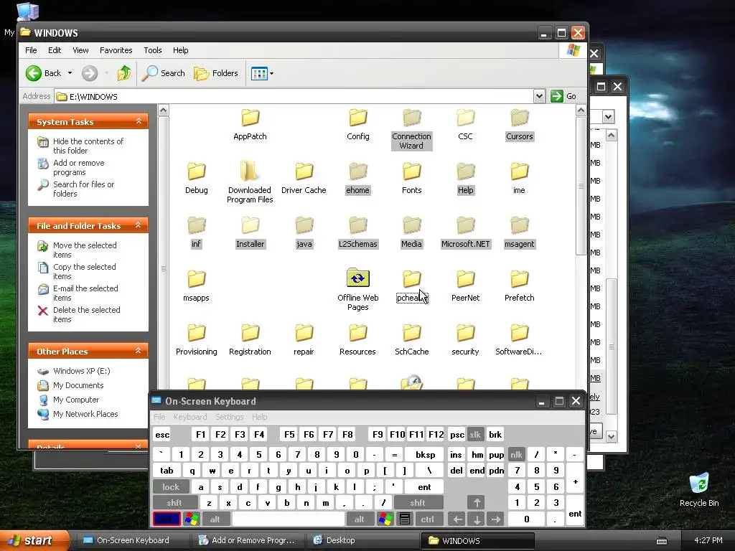Screen dimensions: 735x551
Task: Open the AppPatch folder icon
Action: coord(250,118)
